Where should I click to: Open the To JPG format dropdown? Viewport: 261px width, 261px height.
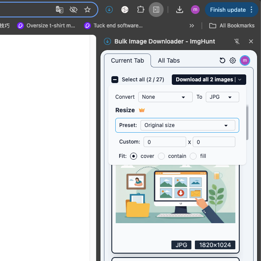tap(222, 97)
